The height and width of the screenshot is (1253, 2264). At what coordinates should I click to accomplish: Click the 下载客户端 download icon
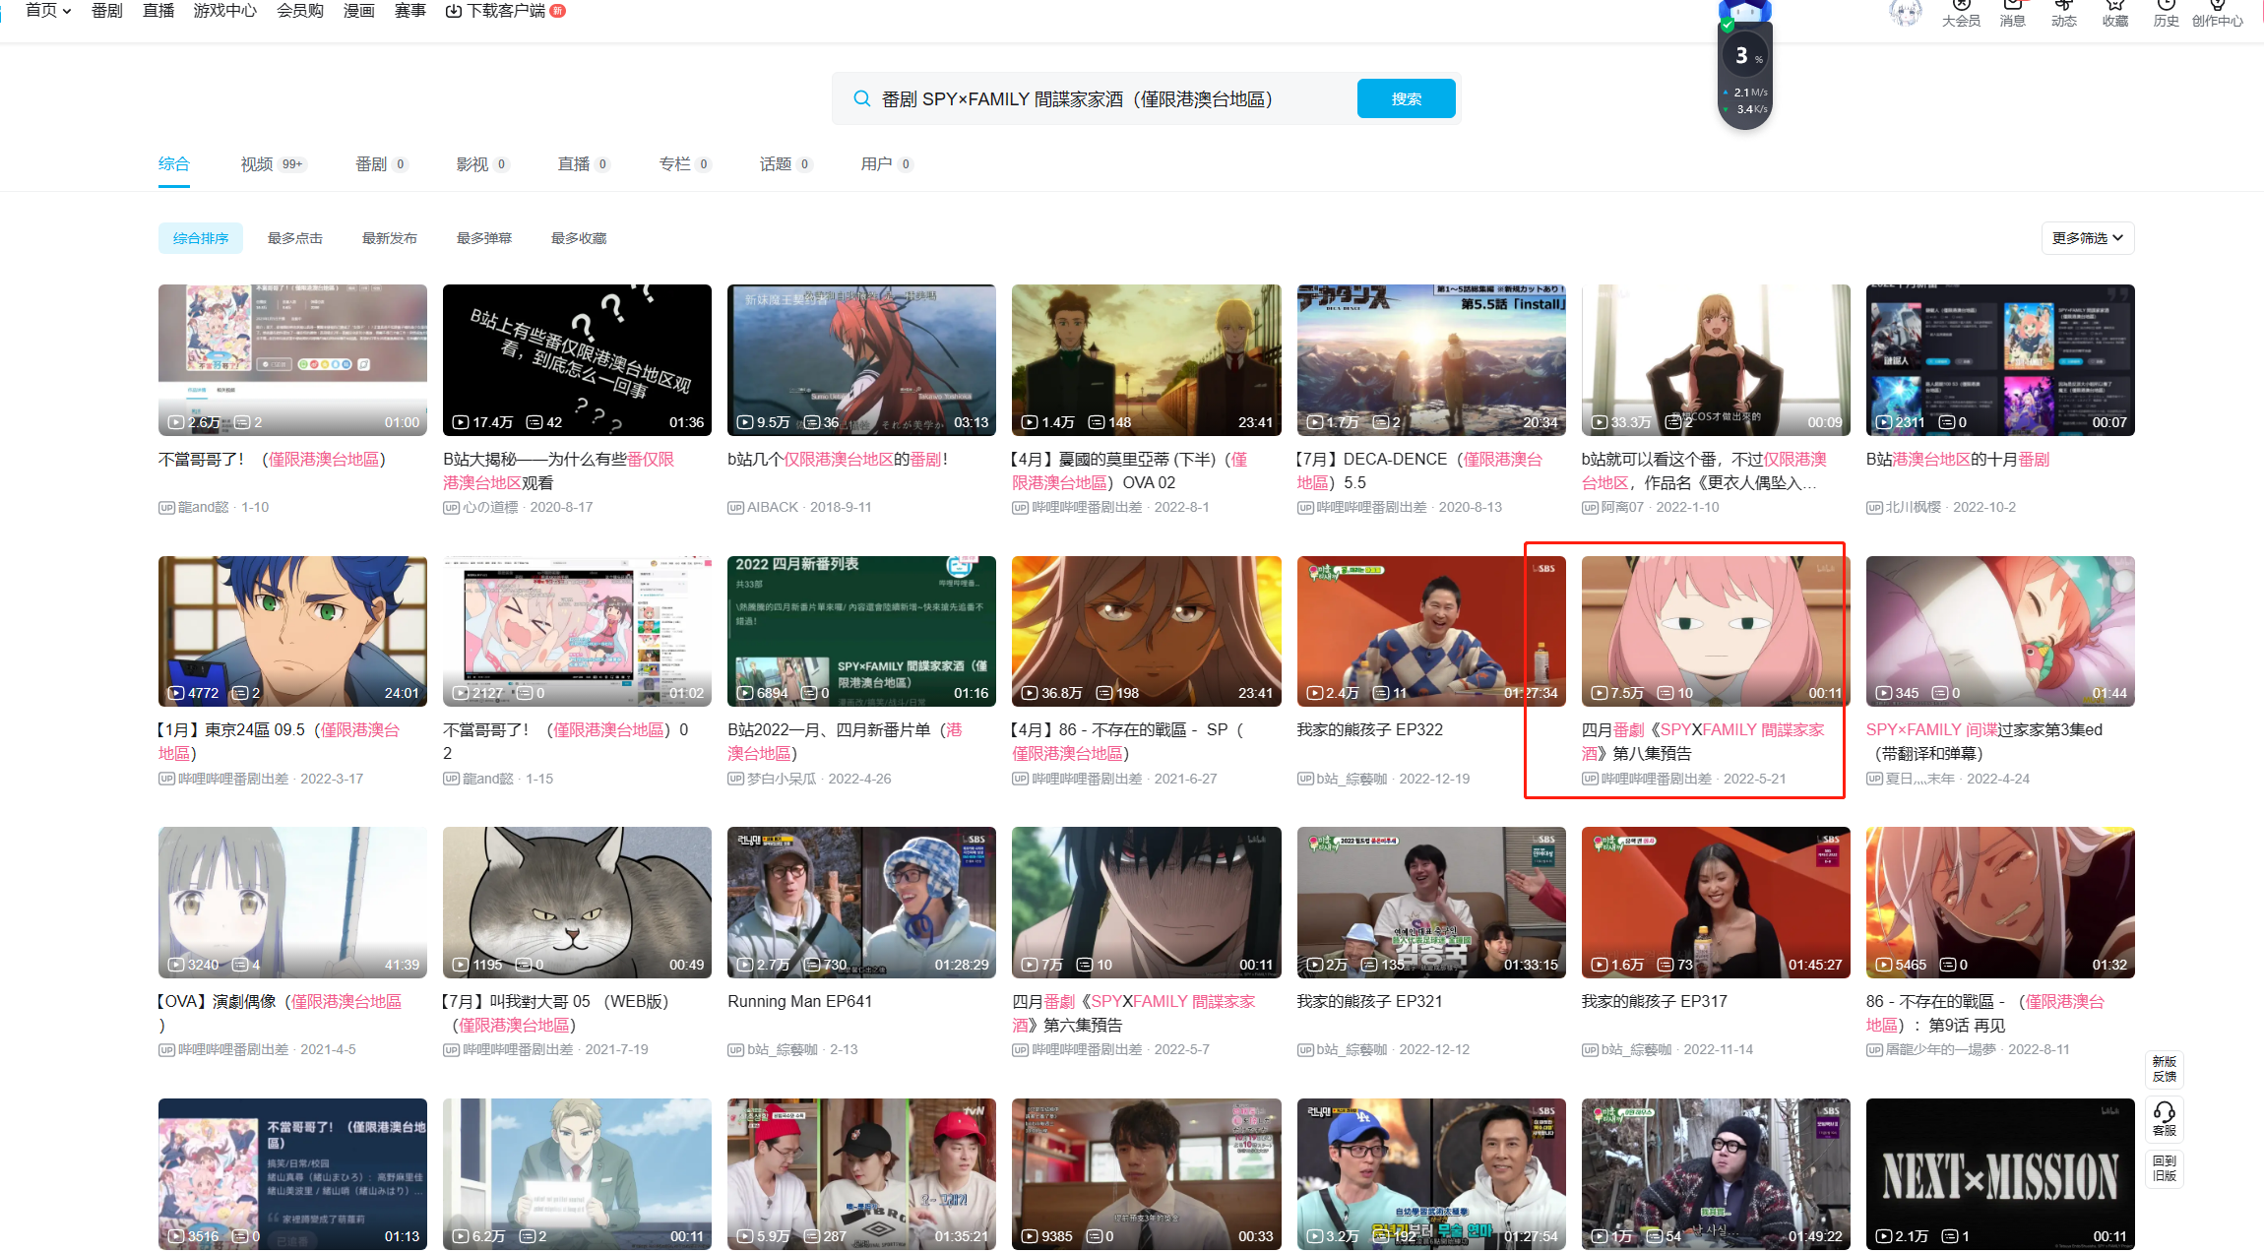coord(454,11)
